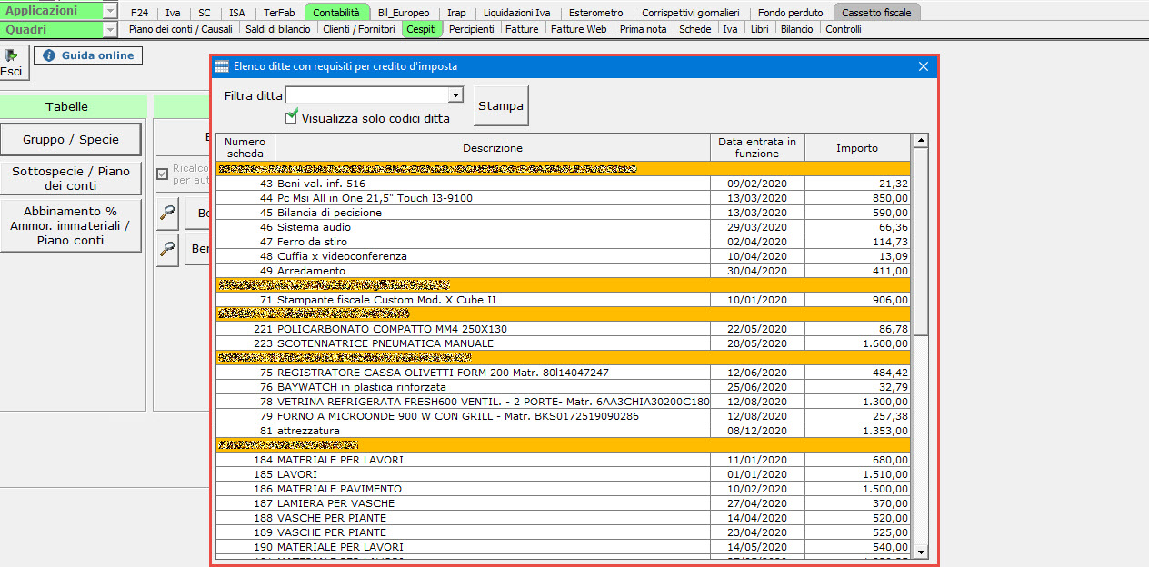
Task: Select row 45 Bilancia di pecisione
Action: coord(563,213)
